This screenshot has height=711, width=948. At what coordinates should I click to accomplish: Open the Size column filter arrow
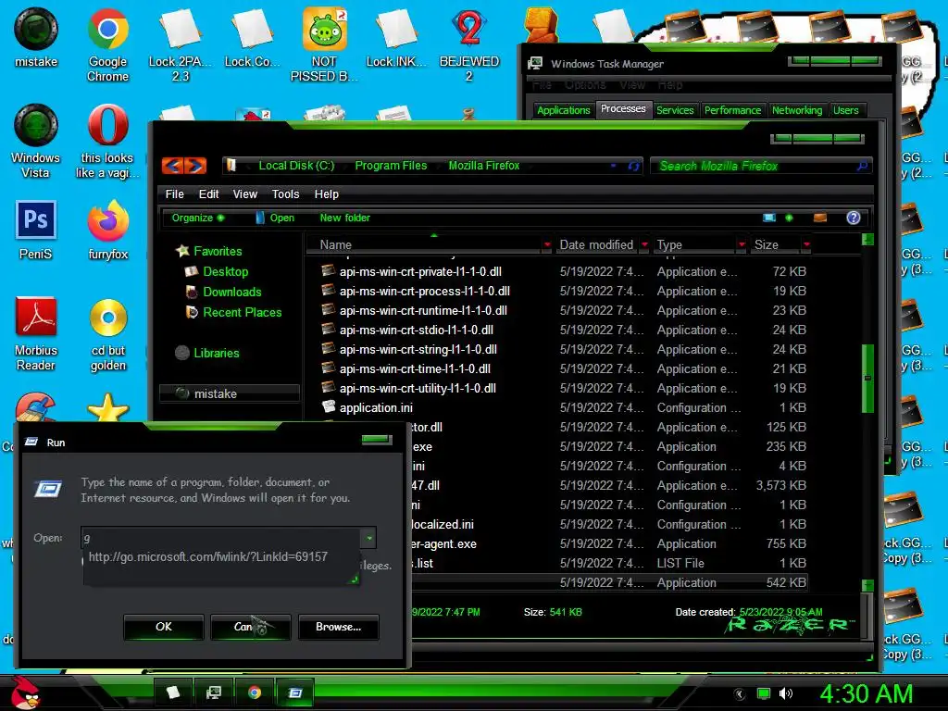click(x=806, y=244)
